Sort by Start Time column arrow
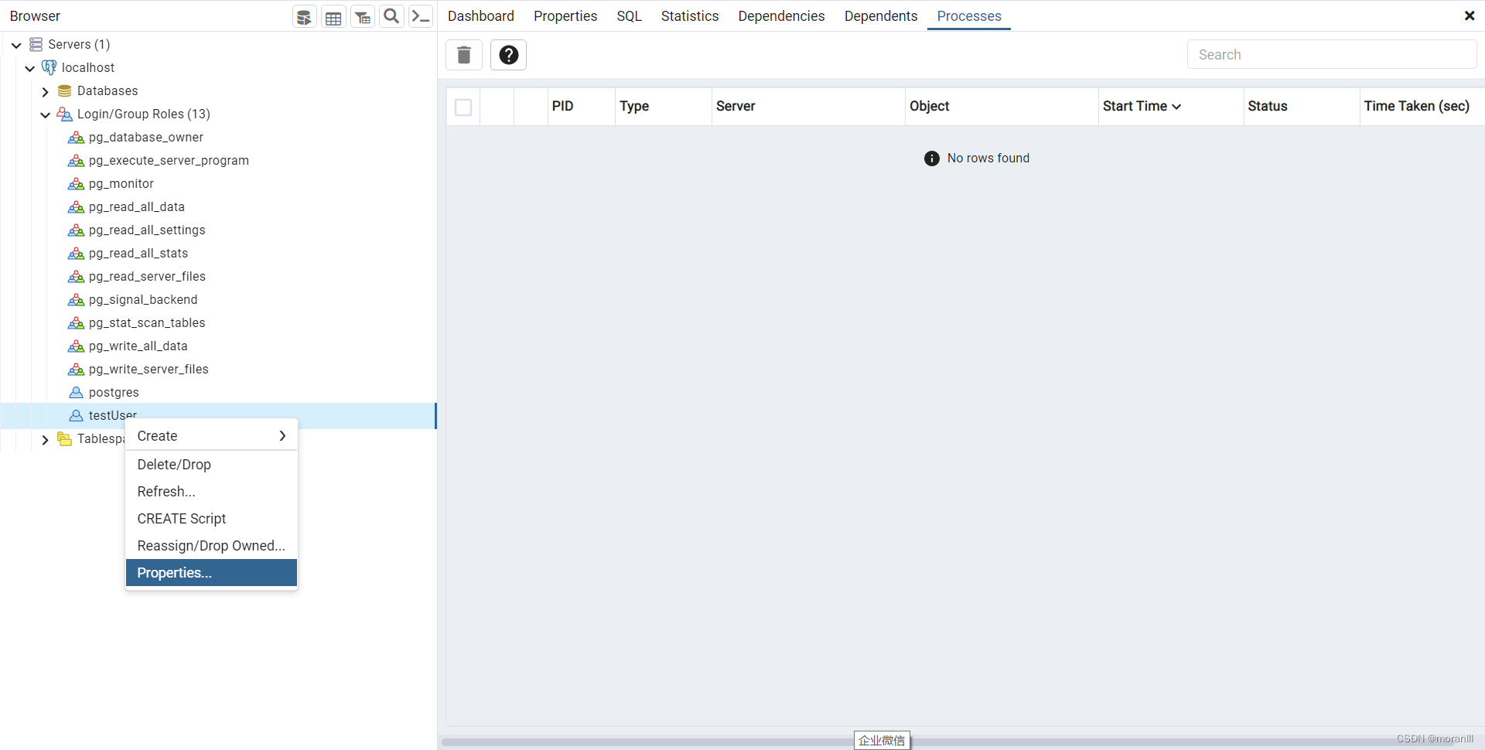Viewport: 1485px width, 750px height. coord(1176,107)
